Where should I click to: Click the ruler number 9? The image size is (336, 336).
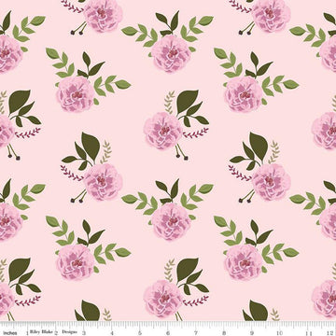[252, 333]
